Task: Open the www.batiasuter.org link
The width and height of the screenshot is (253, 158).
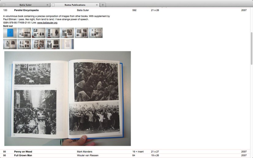Action: point(47,23)
